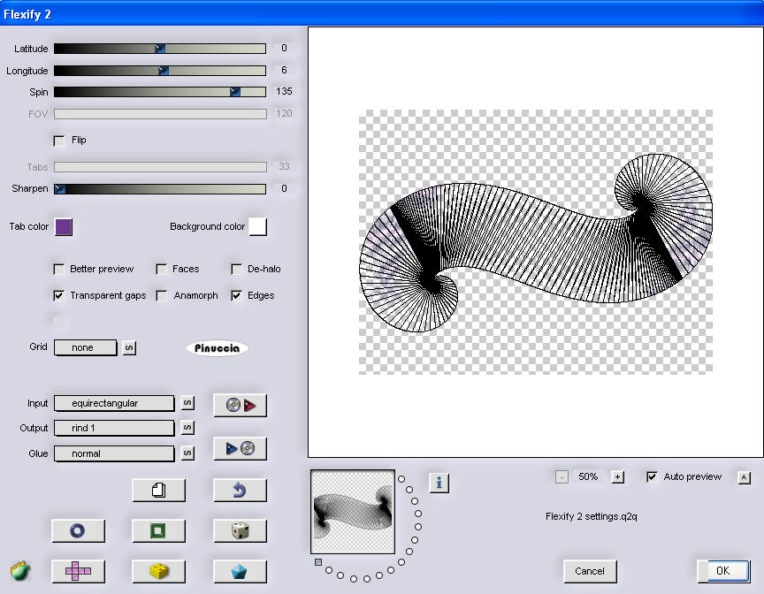This screenshot has width=764, height=594.
Task: Click the large preview image area
Action: click(536, 242)
